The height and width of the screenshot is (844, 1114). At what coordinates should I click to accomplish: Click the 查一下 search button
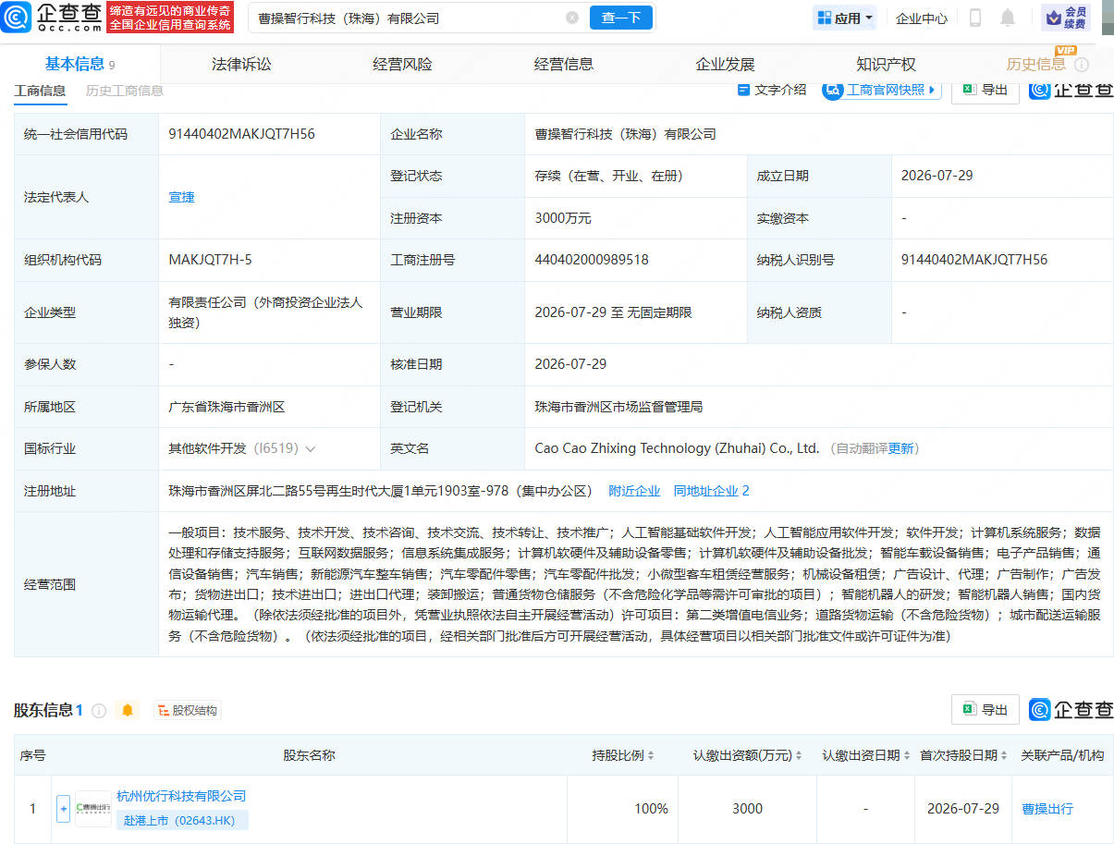point(621,18)
